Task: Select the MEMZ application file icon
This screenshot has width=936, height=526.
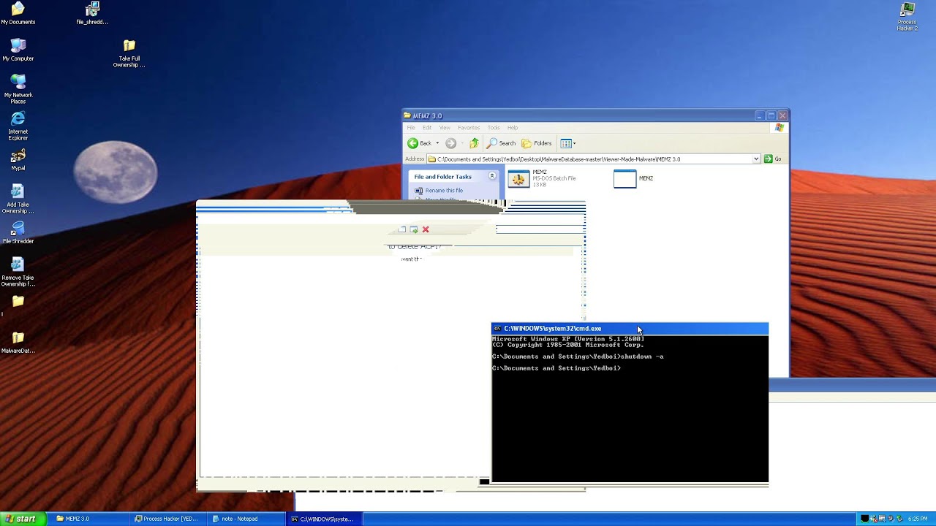Action: point(624,178)
